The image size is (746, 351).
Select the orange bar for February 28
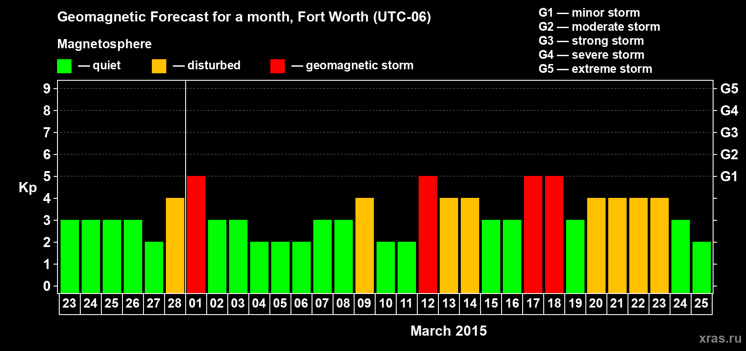coord(175,245)
